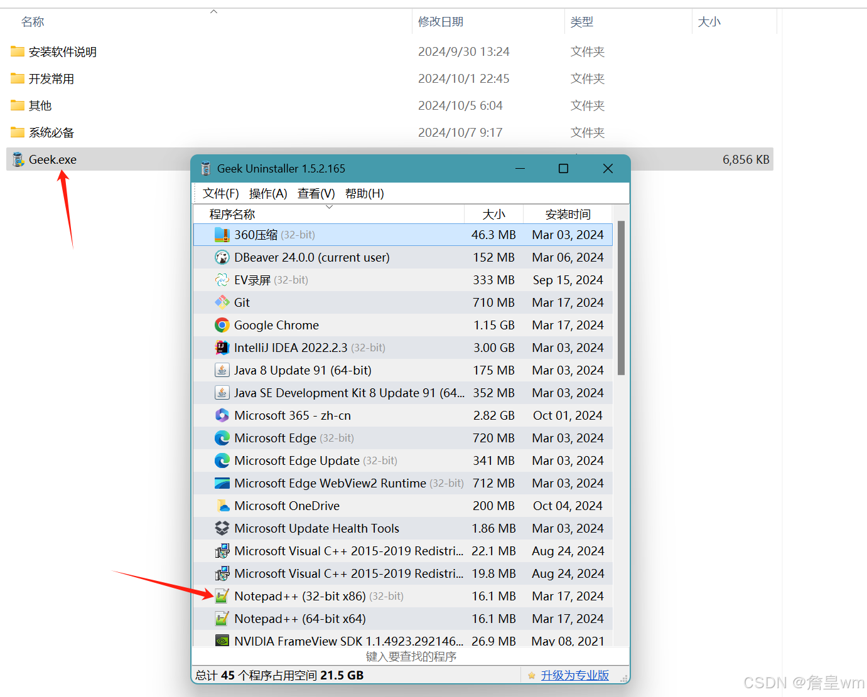
Task: Click the Geek Uninstaller title bar icon
Action: tap(205, 169)
